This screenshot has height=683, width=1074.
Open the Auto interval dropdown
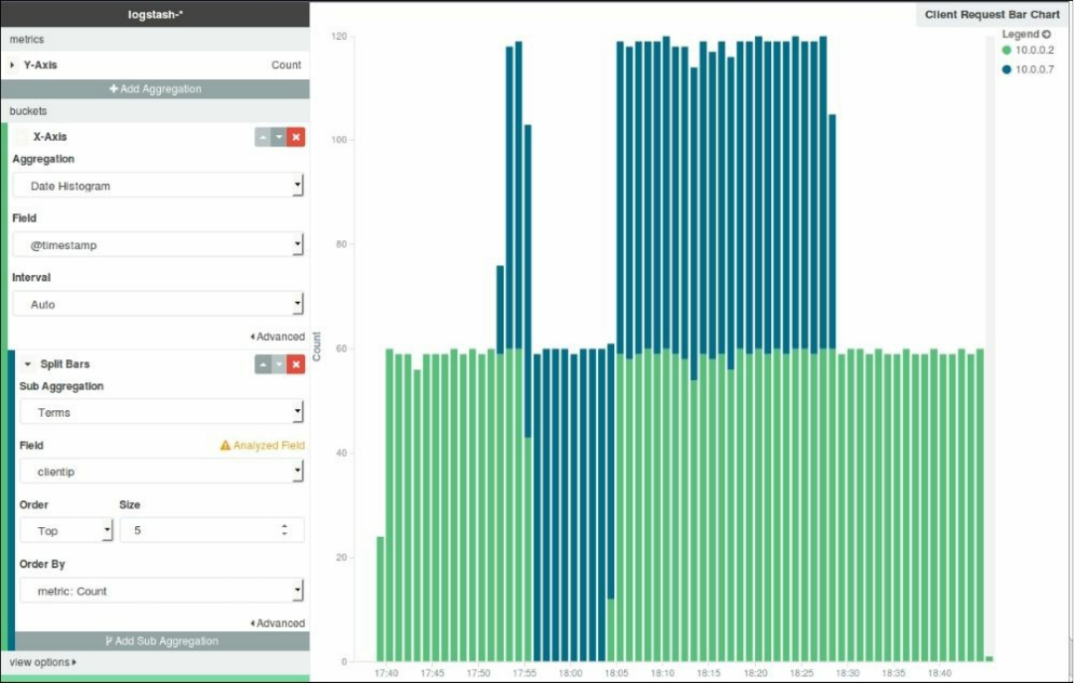pyautogui.click(x=158, y=304)
